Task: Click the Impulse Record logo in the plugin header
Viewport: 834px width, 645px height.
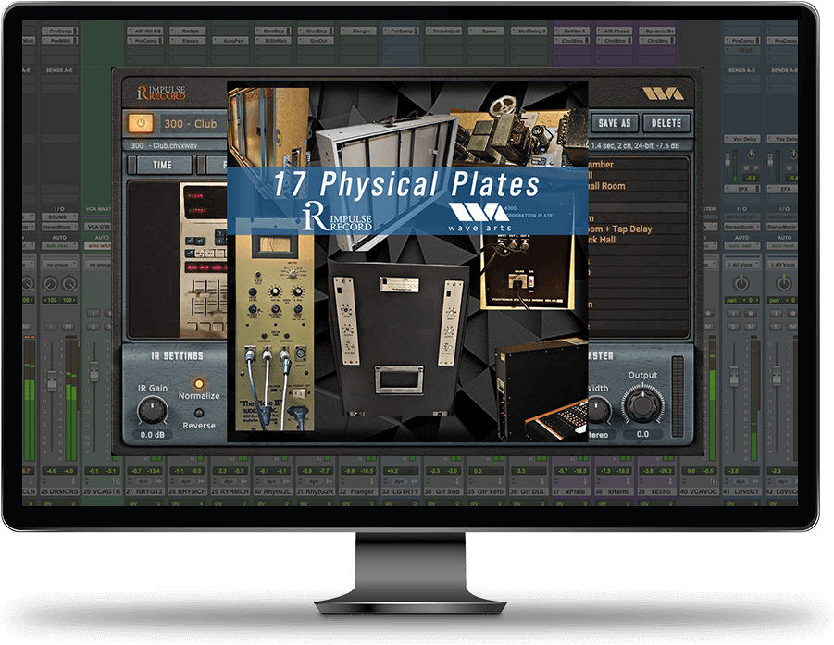Action: (x=161, y=93)
